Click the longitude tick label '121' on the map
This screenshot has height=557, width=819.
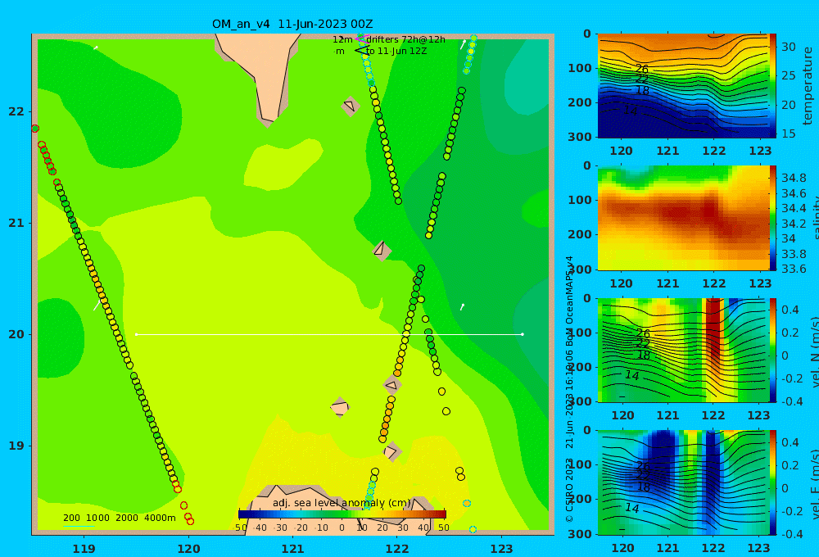point(292,549)
